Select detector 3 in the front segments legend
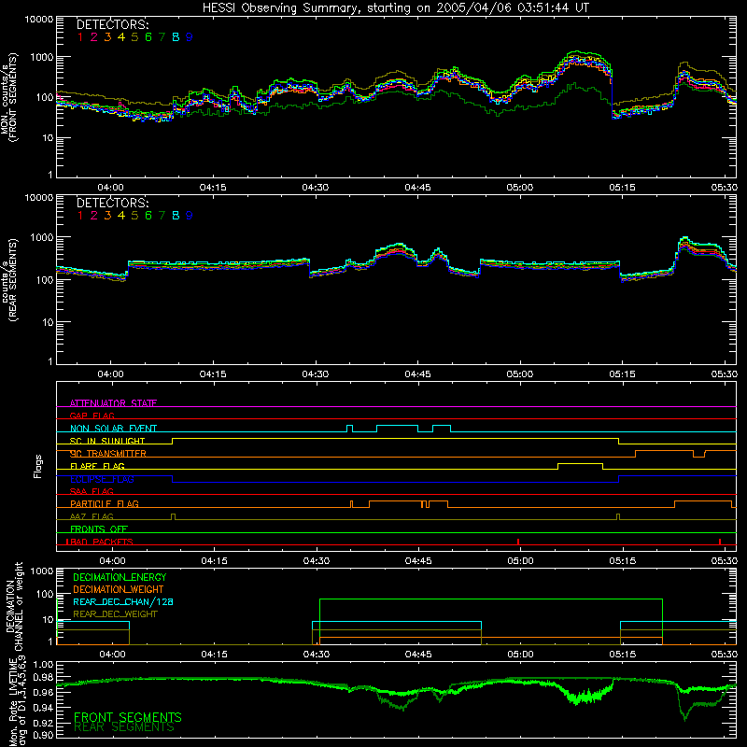The width and height of the screenshot is (747, 747). (107, 37)
